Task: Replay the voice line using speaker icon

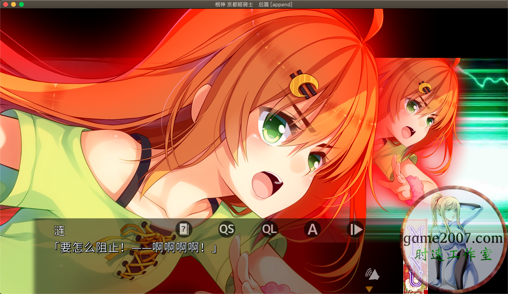Action: [372, 274]
